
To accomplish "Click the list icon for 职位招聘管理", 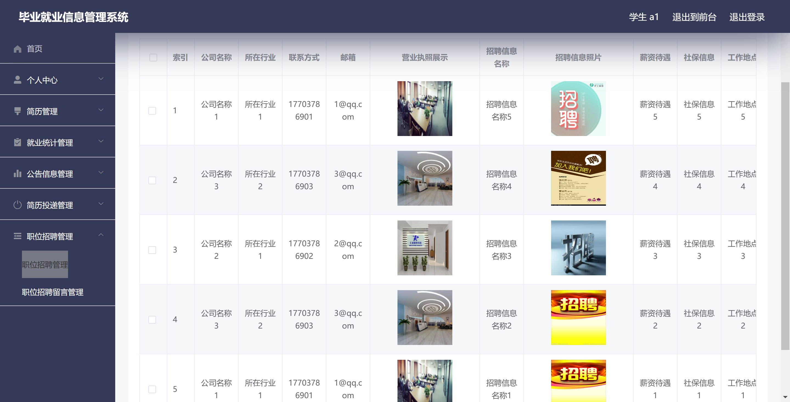I will tap(18, 236).
